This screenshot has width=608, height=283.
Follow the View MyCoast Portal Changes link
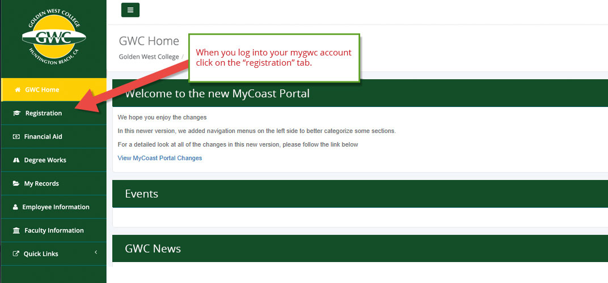click(160, 158)
